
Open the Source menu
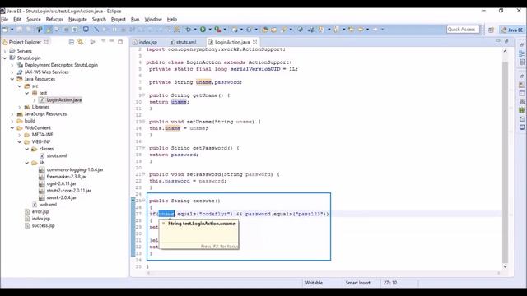tap(33, 19)
